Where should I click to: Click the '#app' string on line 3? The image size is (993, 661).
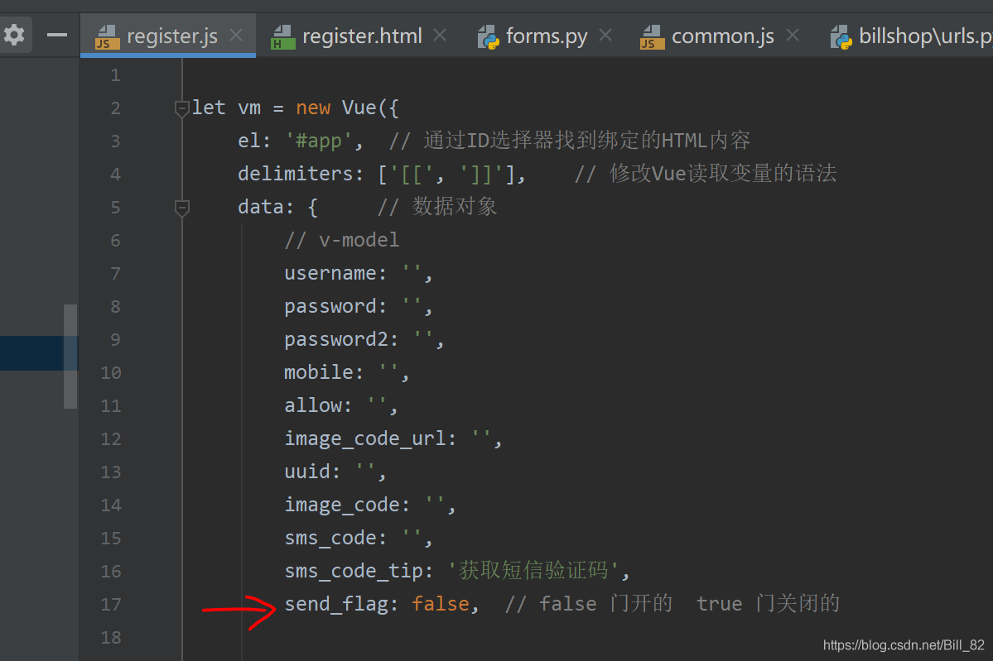tap(319, 141)
